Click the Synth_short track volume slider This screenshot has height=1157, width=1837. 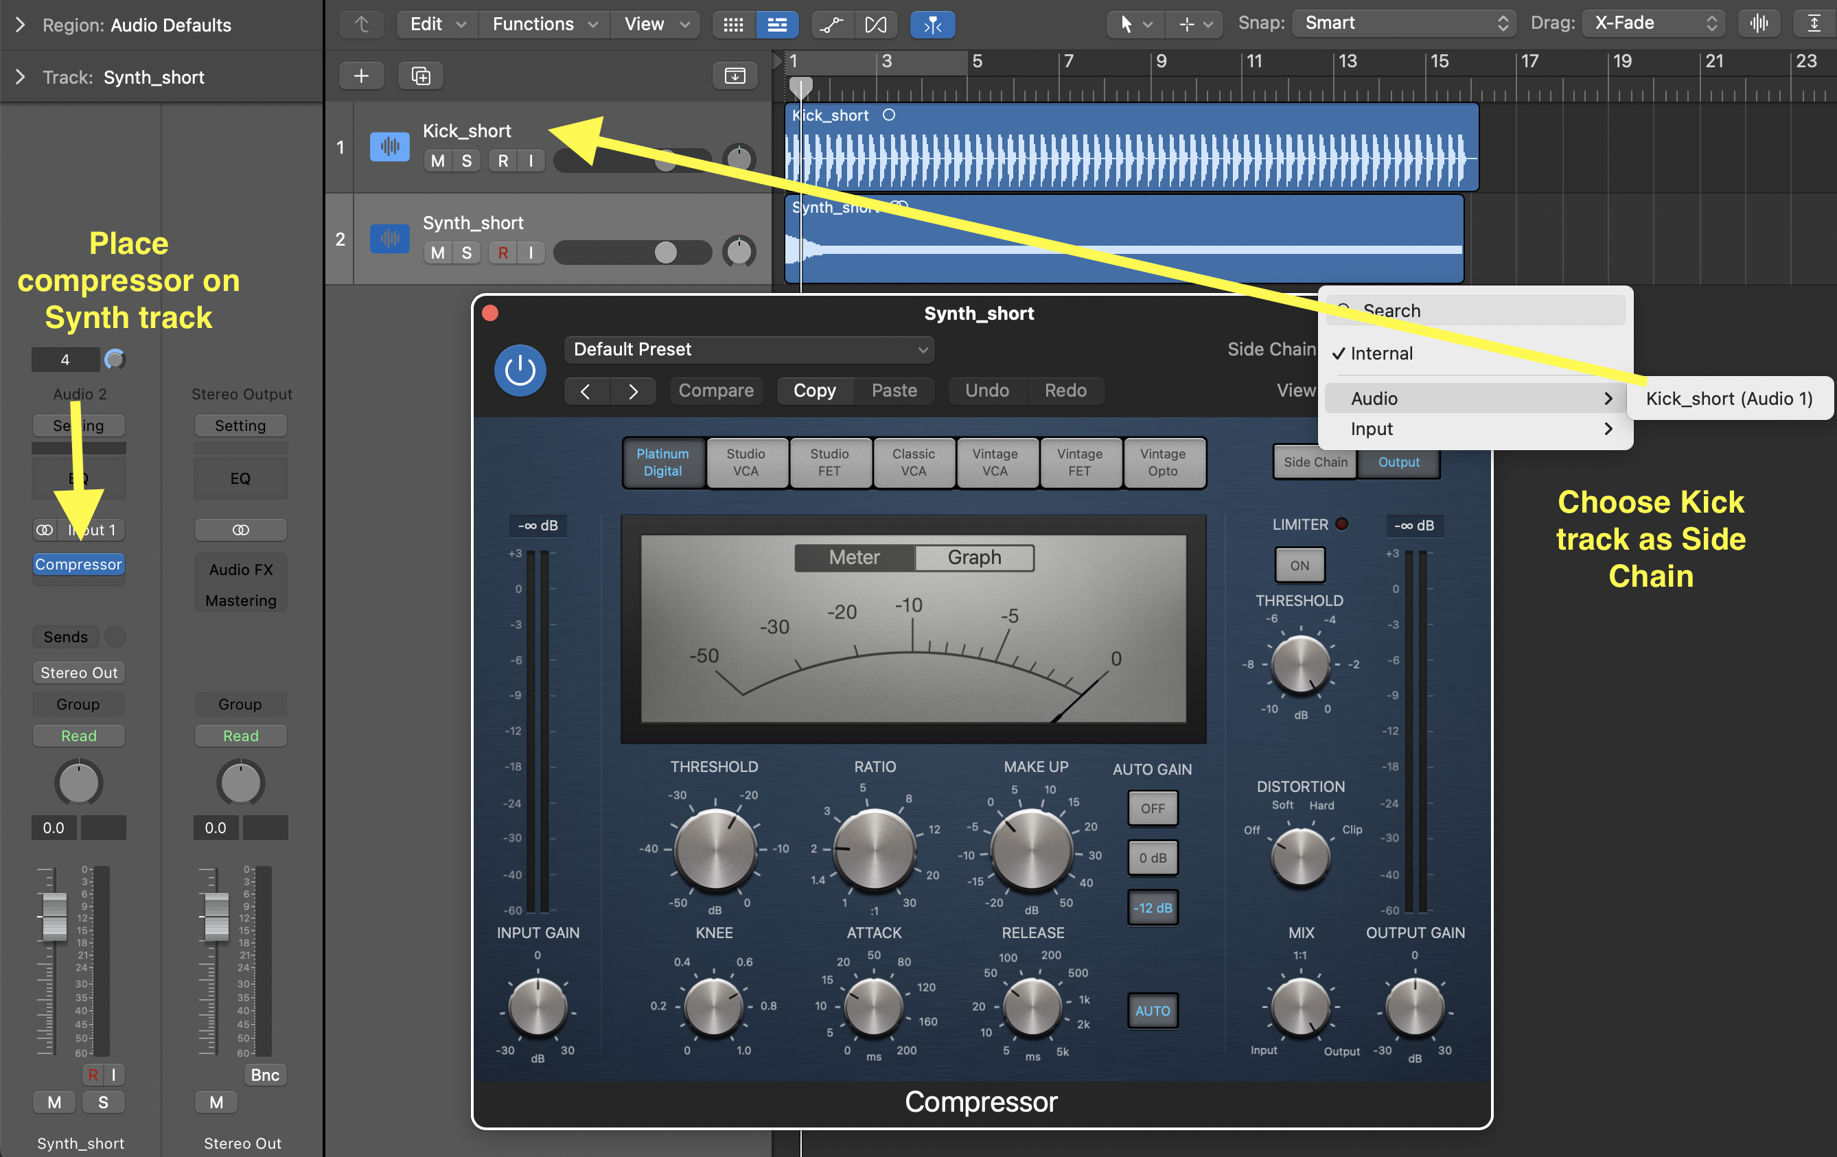pos(632,253)
